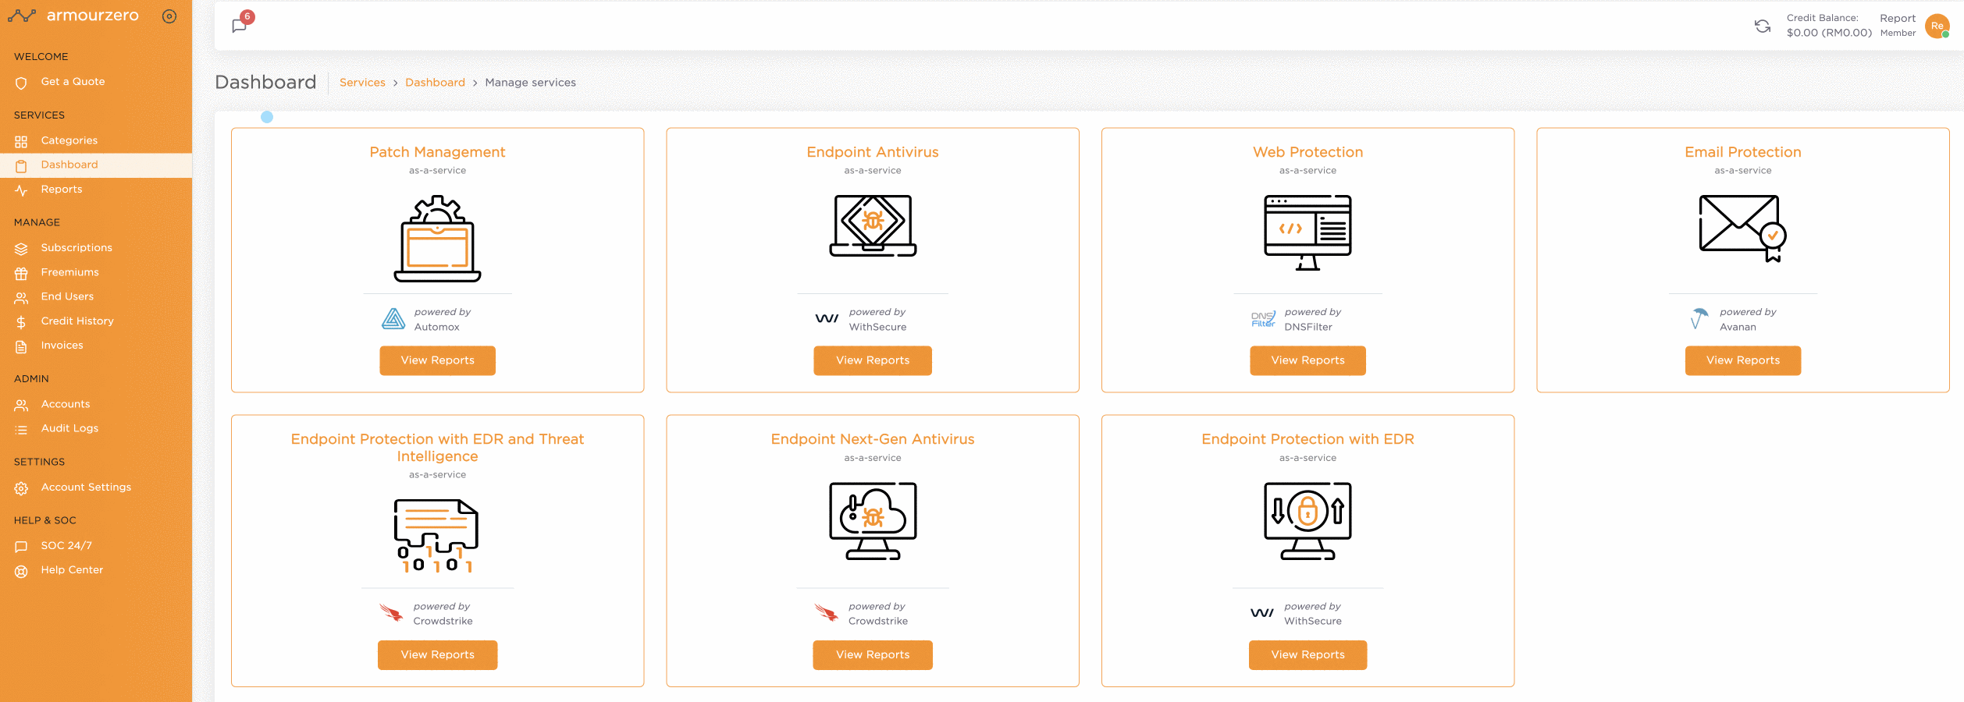Click the Freemiums gift icon
The height and width of the screenshot is (702, 1964).
pyautogui.click(x=21, y=274)
